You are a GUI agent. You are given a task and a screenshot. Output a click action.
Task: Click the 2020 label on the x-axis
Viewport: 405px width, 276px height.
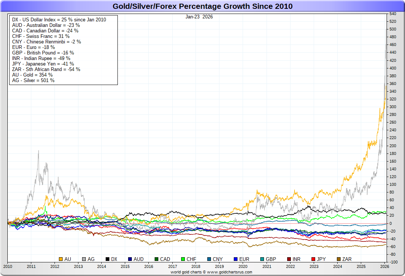click(x=243, y=266)
